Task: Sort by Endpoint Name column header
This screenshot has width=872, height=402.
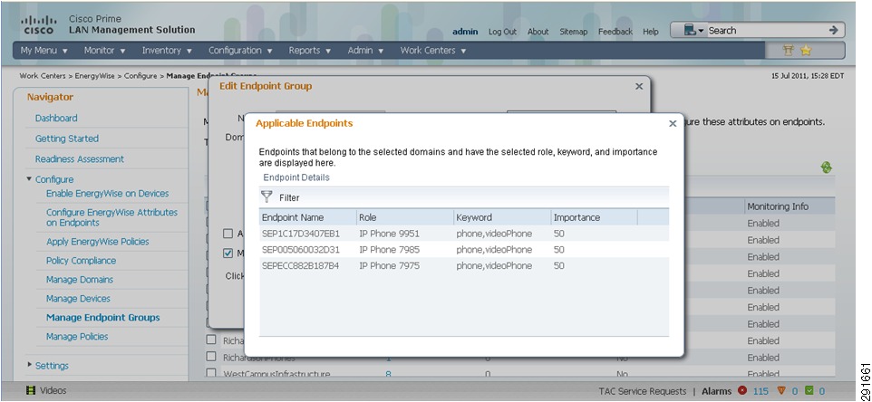Action: (x=307, y=217)
